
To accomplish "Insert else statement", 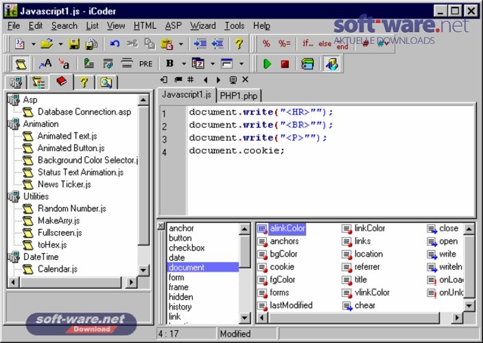I will [325, 44].
